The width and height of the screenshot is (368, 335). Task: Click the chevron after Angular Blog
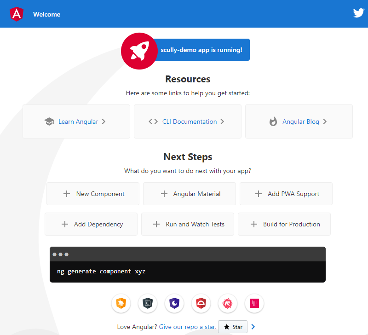point(325,121)
